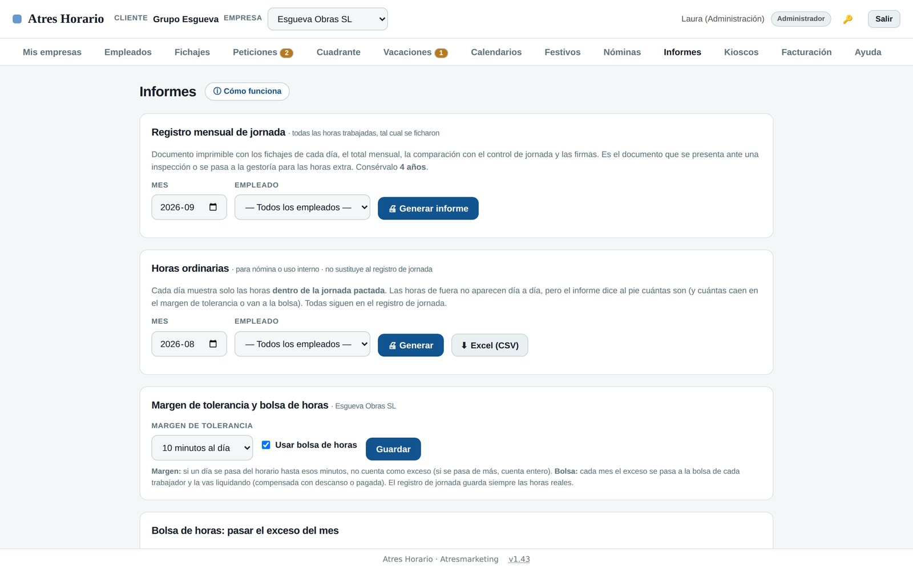Go to the Fichajes tab
The width and height of the screenshot is (913, 570).
192,52
